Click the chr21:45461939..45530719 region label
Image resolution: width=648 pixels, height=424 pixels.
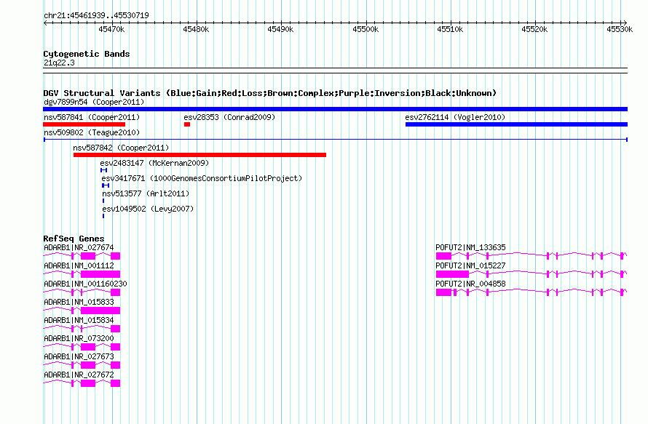pyautogui.click(x=96, y=15)
